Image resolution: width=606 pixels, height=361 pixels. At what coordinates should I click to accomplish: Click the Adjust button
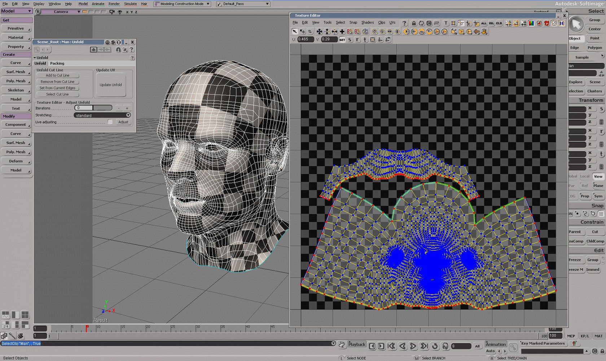tap(123, 122)
